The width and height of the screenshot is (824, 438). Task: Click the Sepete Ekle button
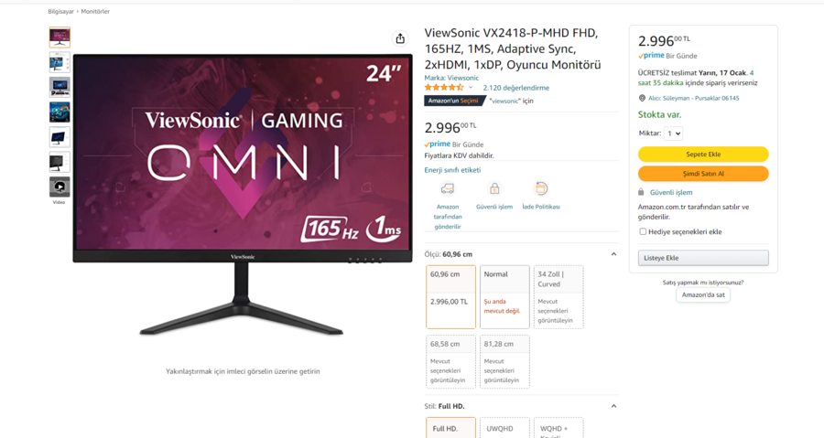[x=703, y=155]
